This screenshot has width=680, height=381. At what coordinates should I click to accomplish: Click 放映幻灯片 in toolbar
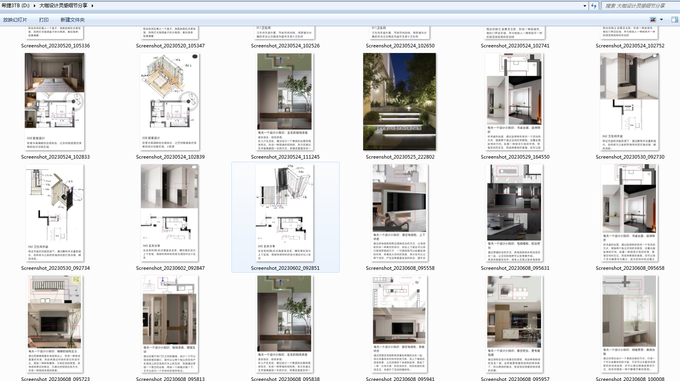pos(15,20)
